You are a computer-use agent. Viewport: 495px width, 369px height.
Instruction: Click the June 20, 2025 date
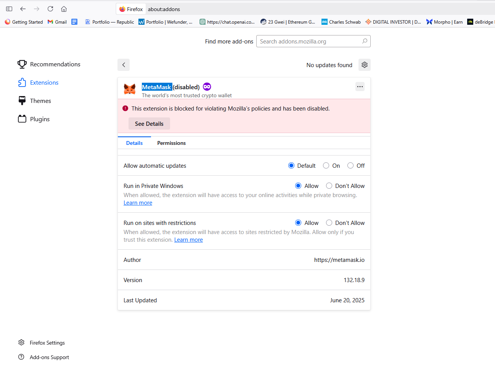[347, 300]
